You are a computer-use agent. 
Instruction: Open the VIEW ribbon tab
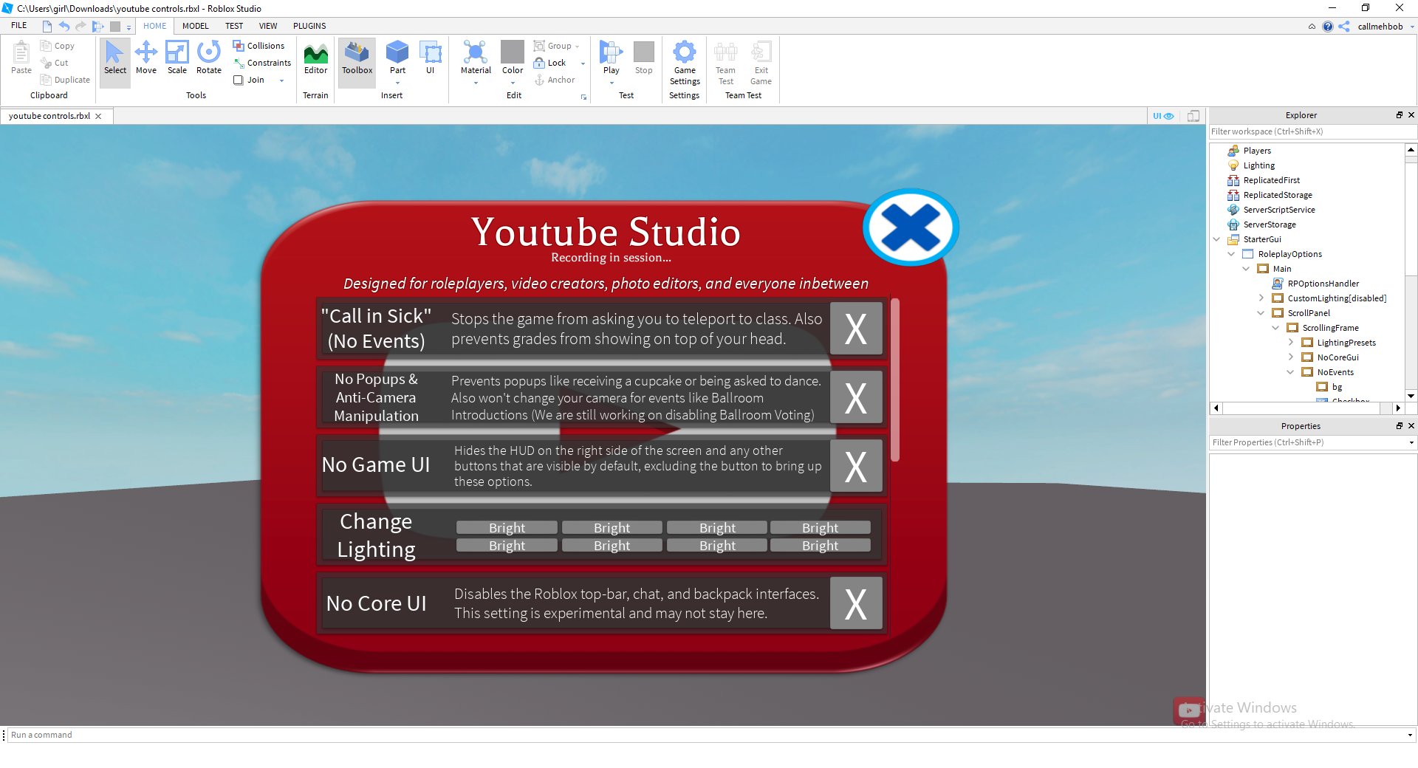click(x=268, y=26)
